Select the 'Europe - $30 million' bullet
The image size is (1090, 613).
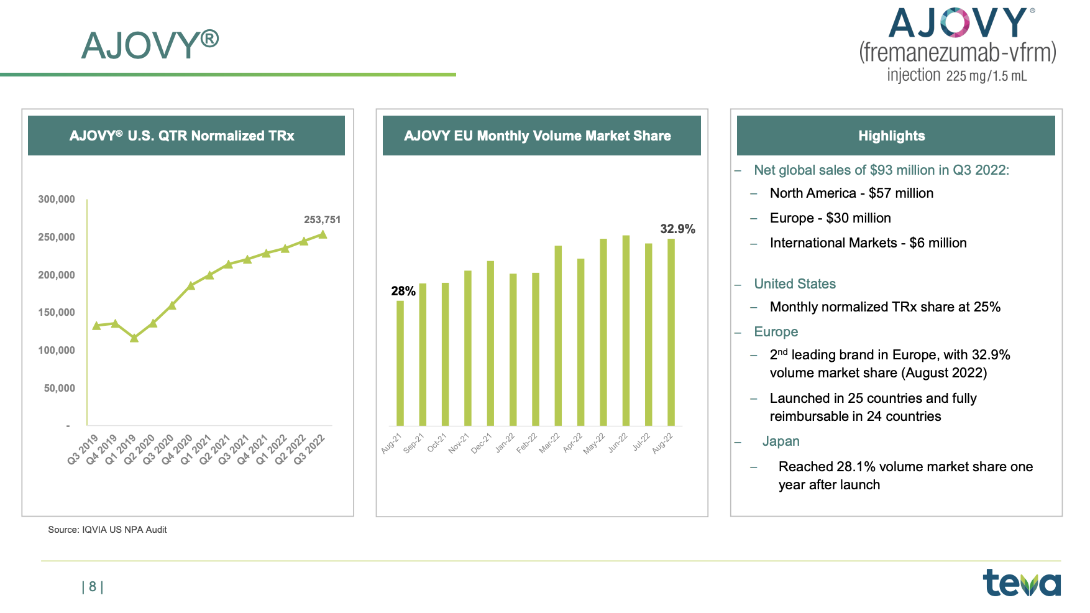[830, 218]
